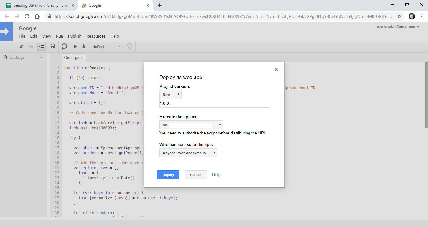The image size is (428, 227).
Task: Click the Cancel button in the dialog
Action: [x=196, y=175]
